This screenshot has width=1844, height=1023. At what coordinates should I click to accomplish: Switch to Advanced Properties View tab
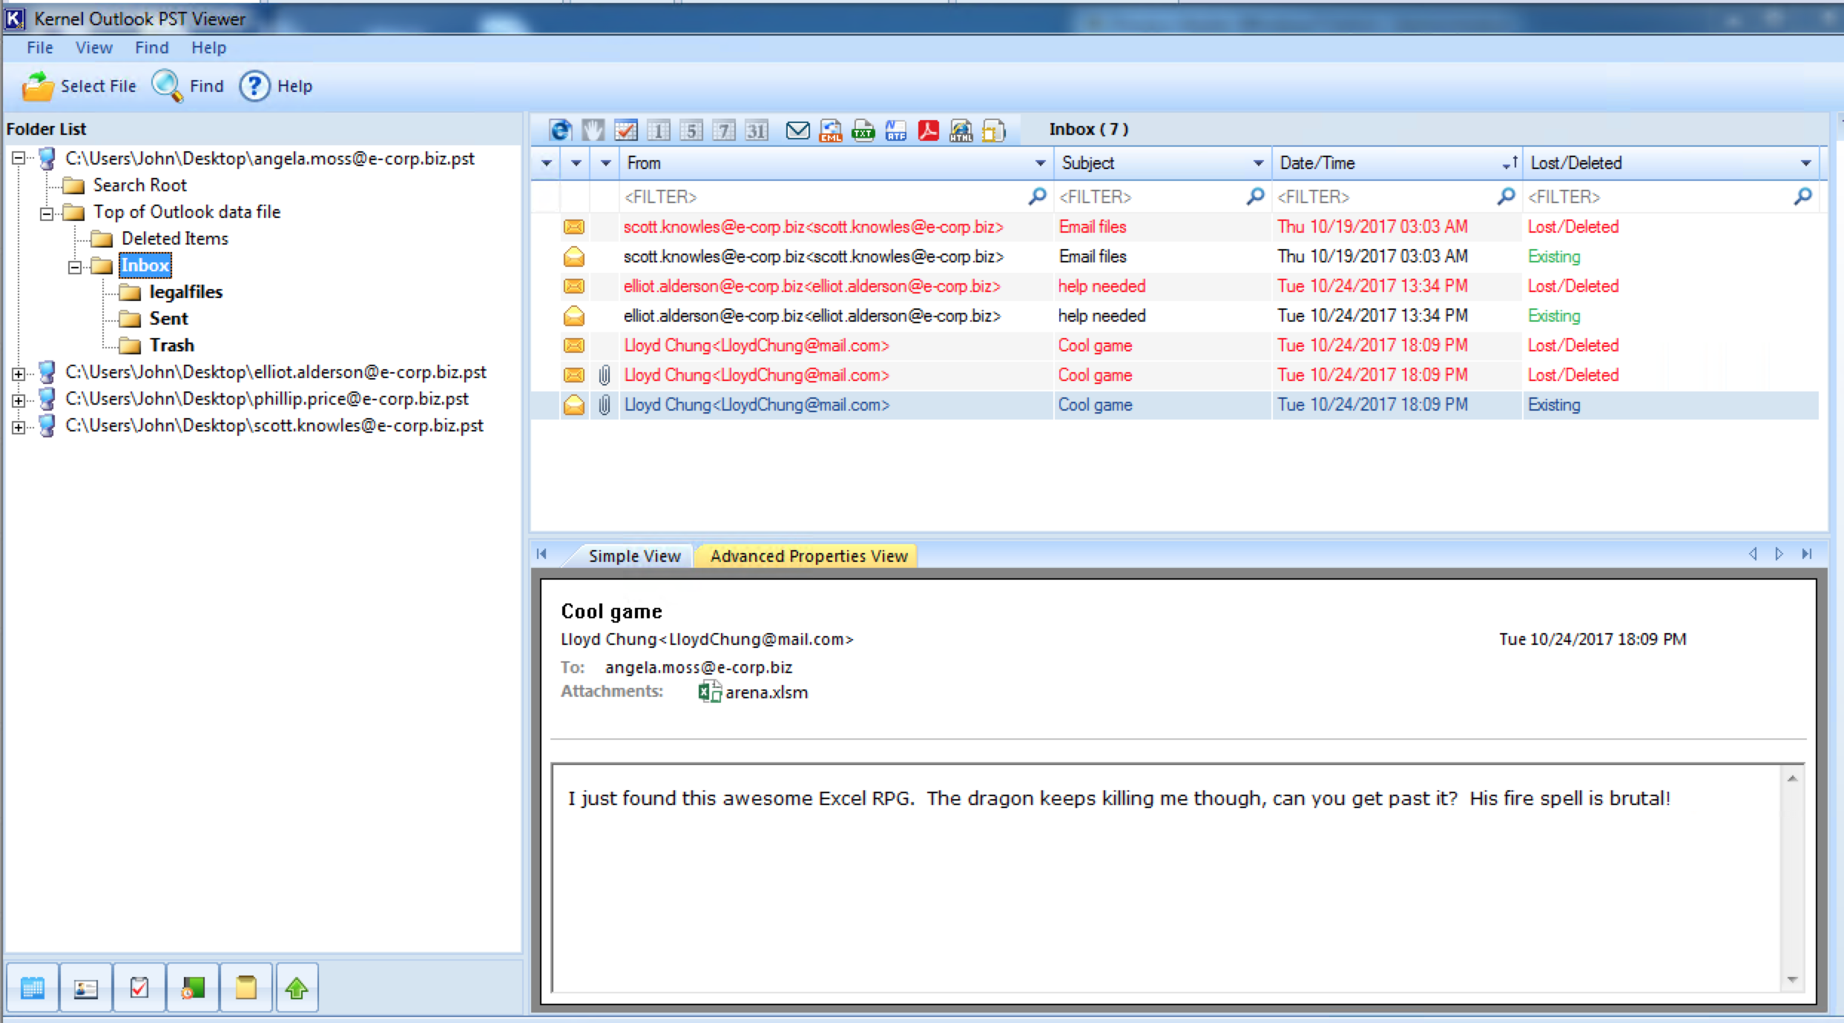pyautogui.click(x=809, y=556)
